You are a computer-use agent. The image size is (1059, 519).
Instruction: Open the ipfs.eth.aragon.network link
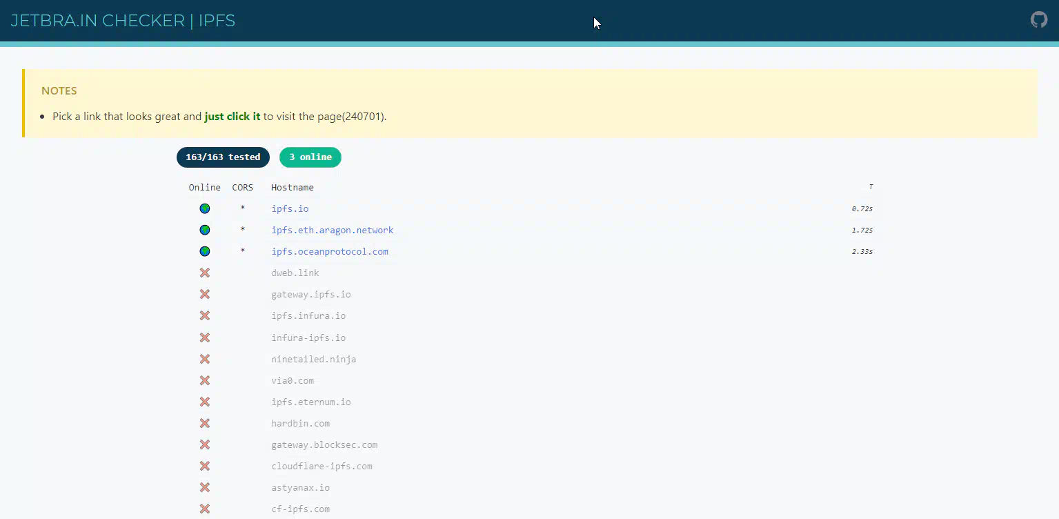click(x=333, y=230)
